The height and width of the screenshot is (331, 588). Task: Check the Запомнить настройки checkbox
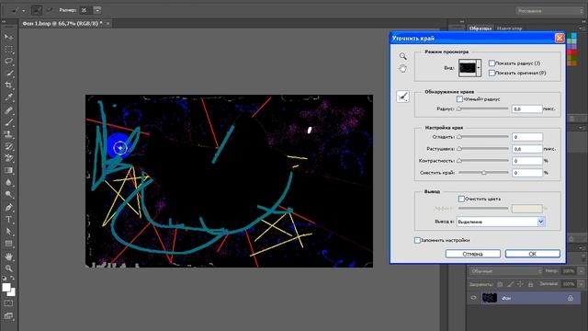click(x=417, y=240)
